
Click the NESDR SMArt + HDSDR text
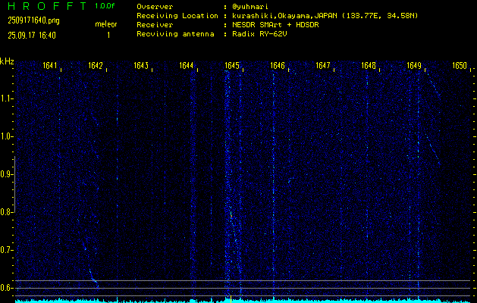coord(275,25)
